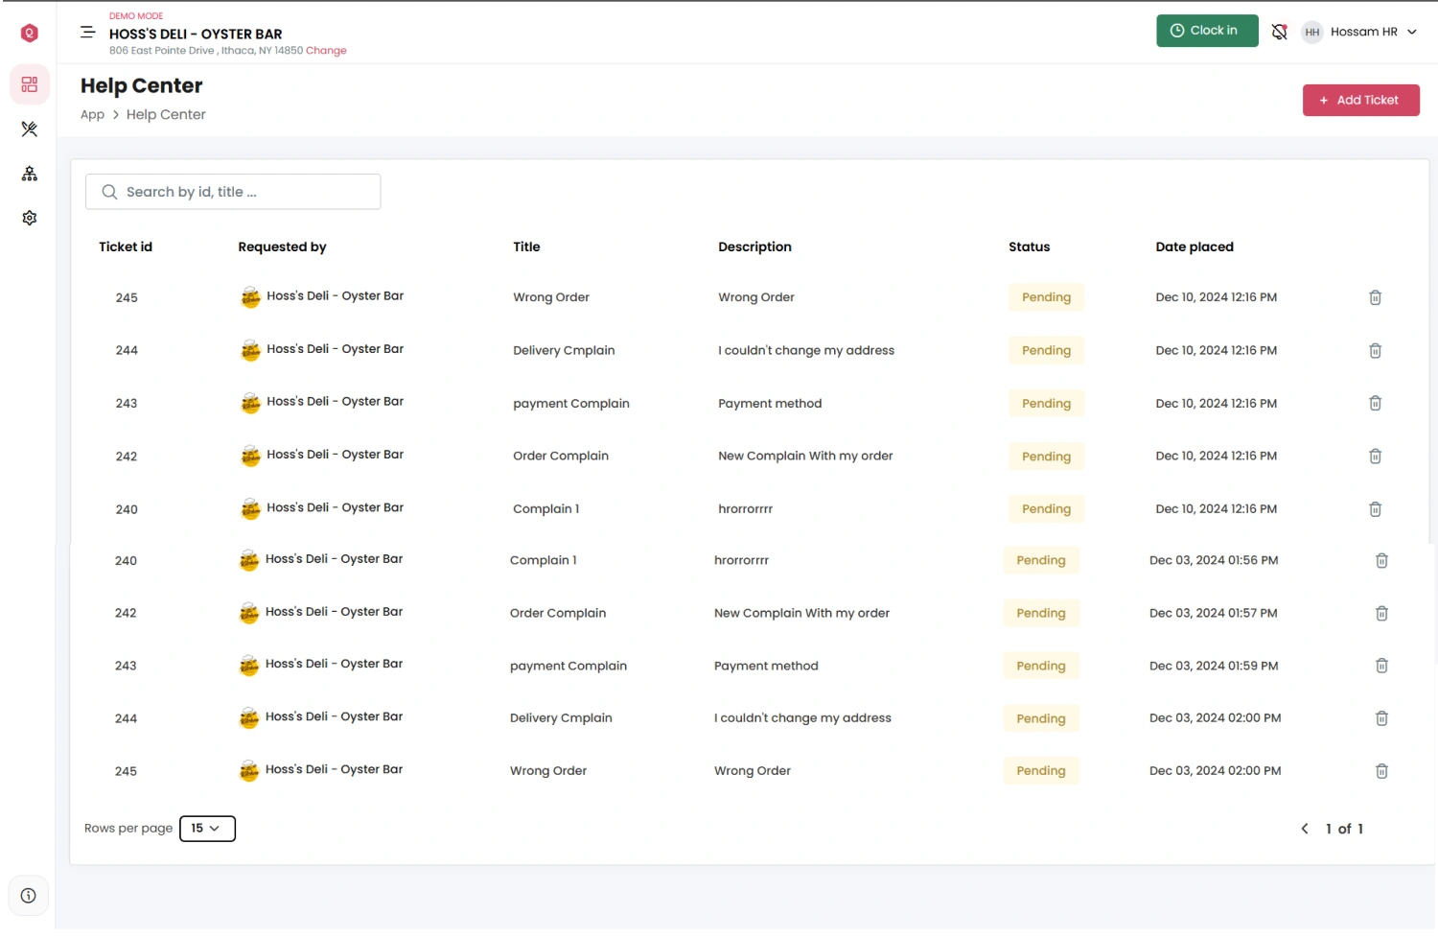Toggle the hamburger menu icon
The height and width of the screenshot is (938, 1438).
coord(87,33)
